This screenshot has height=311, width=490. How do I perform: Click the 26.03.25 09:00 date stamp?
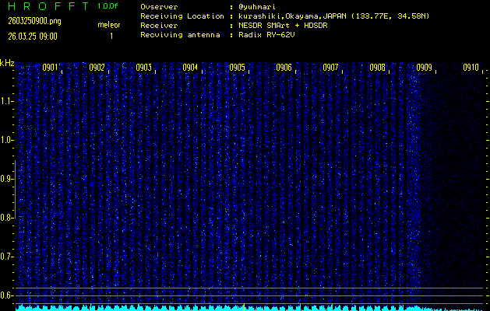pyautogui.click(x=32, y=36)
